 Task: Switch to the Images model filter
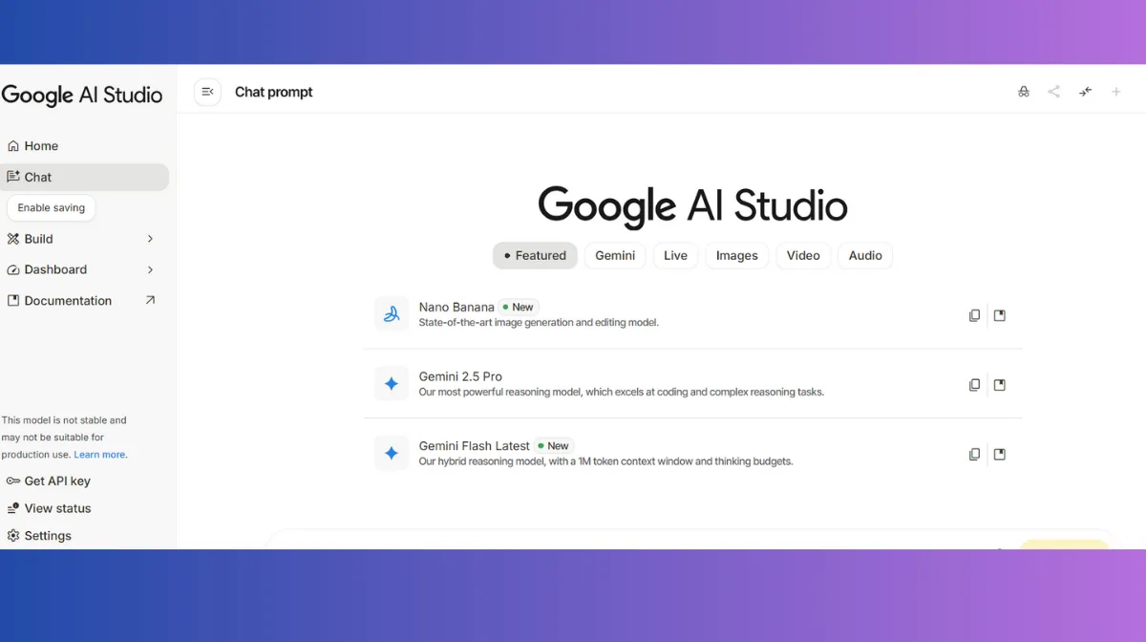[736, 255]
